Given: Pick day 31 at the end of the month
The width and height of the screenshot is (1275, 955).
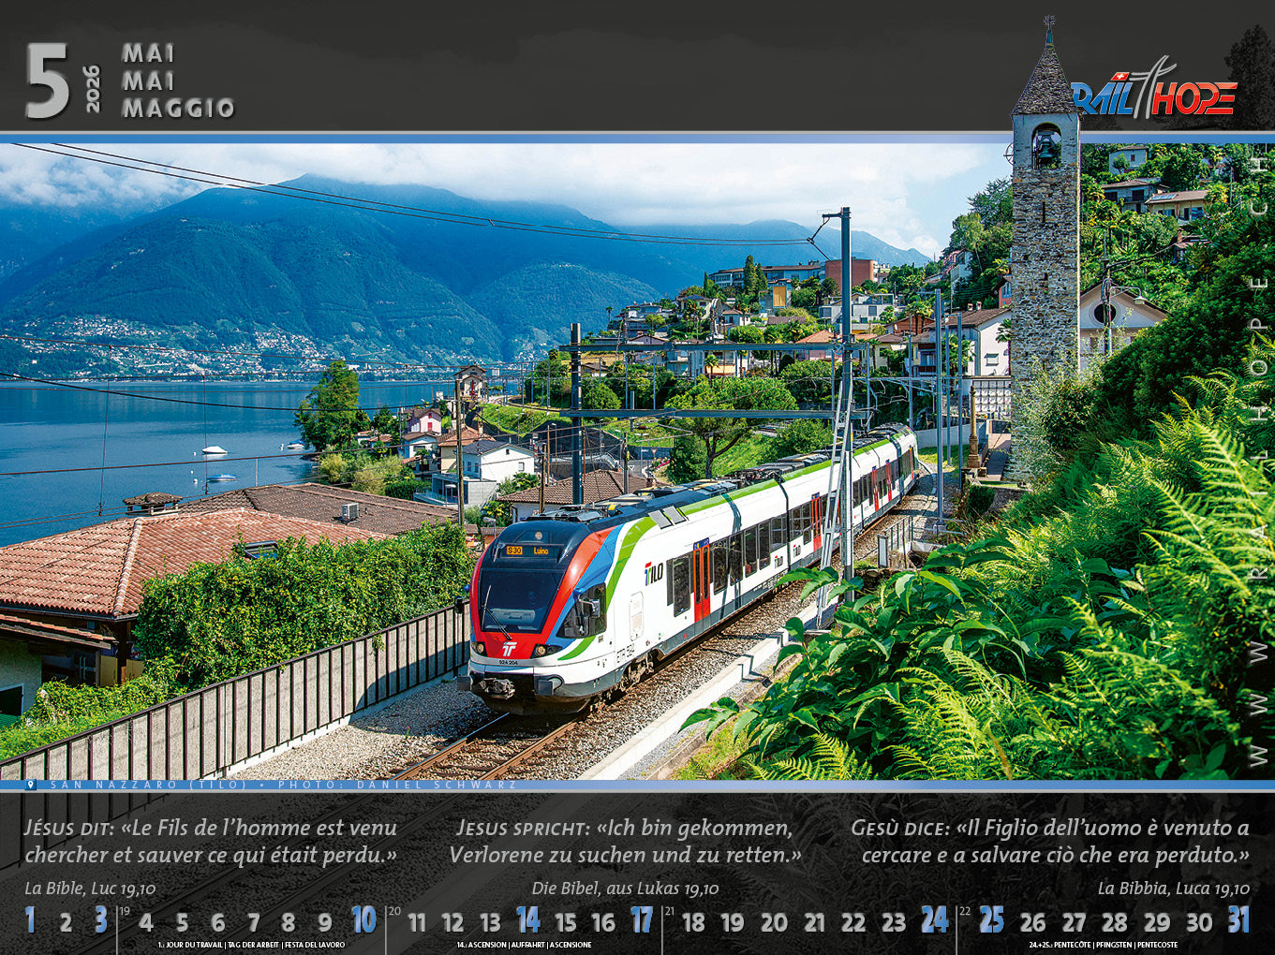Looking at the screenshot, I should coord(1238,920).
